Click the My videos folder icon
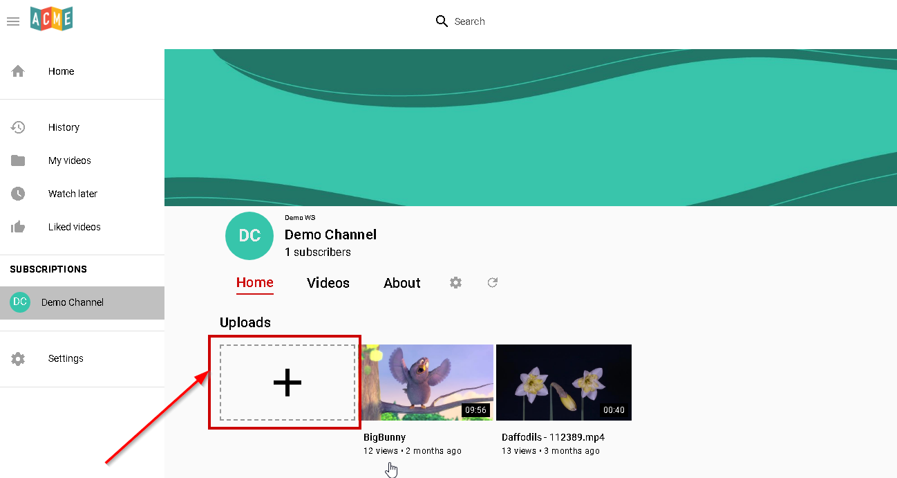897x478 pixels. coord(18,160)
